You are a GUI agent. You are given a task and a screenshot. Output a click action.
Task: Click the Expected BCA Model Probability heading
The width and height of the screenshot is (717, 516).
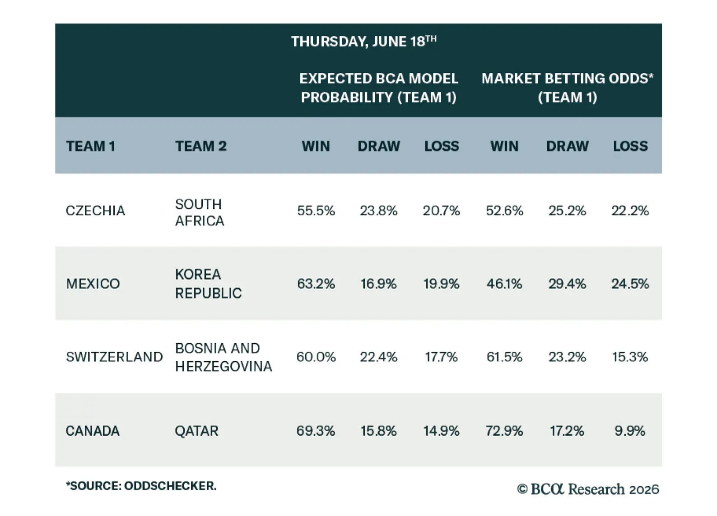pyautogui.click(x=379, y=88)
